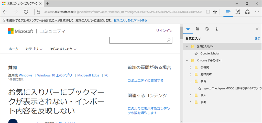Click the 追加の質問がある場合 heading

(x=149, y=68)
